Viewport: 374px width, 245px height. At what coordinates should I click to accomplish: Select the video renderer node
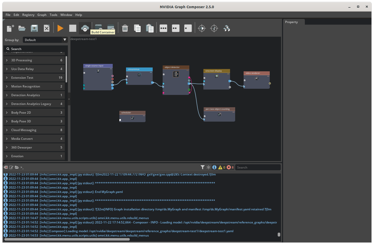(257, 80)
